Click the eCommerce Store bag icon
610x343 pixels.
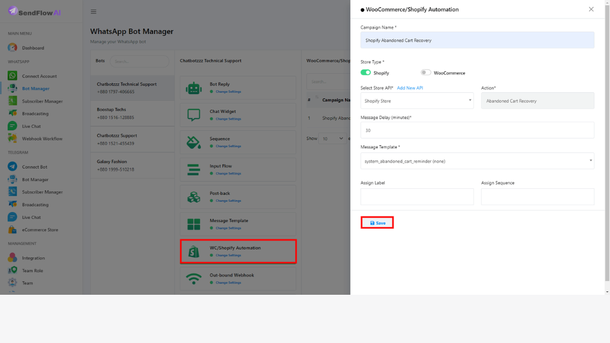point(13,229)
